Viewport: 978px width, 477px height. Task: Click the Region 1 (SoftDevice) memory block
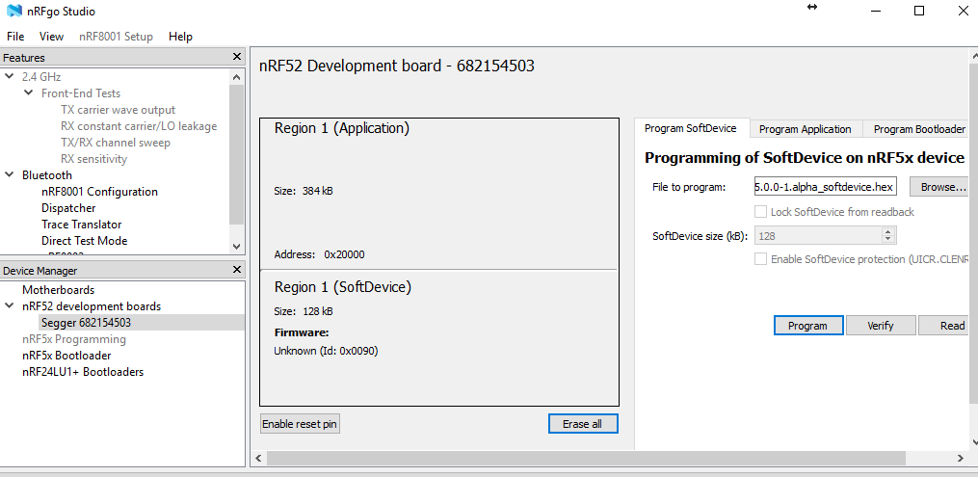pos(439,338)
